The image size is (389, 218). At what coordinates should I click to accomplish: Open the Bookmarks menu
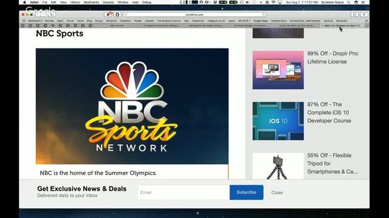pyautogui.click(x=91, y=2)
